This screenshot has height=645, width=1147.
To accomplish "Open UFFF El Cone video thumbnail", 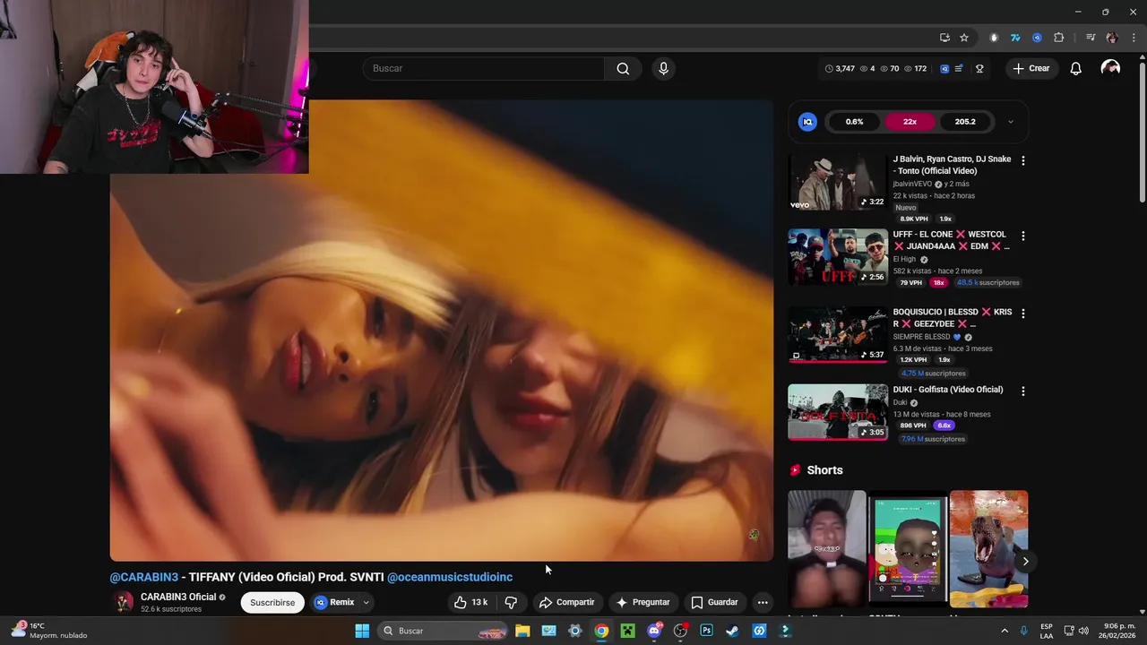I will [838, 257].
